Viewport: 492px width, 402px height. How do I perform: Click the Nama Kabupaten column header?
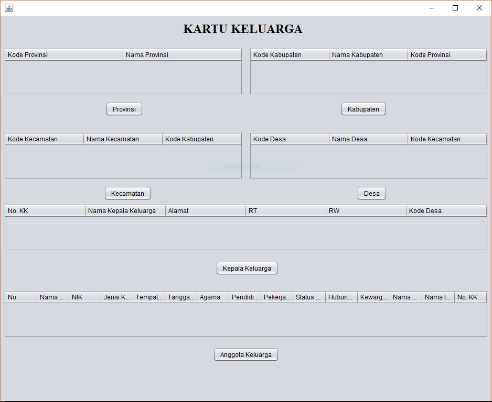pyautogui.click(x=367, y=54)
